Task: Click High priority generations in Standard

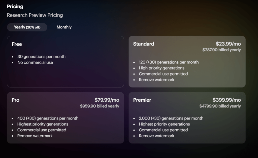Action: tap(162, 68)
